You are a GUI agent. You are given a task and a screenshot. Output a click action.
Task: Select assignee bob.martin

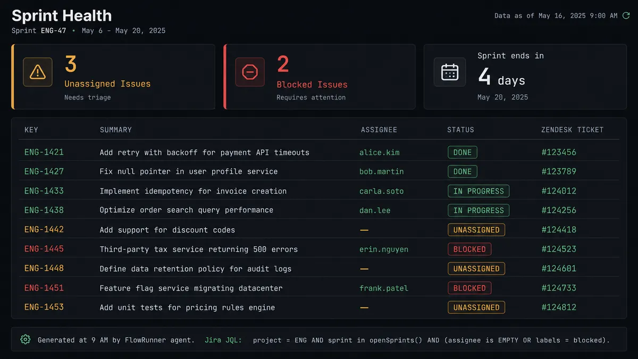(x=382, y=171)
